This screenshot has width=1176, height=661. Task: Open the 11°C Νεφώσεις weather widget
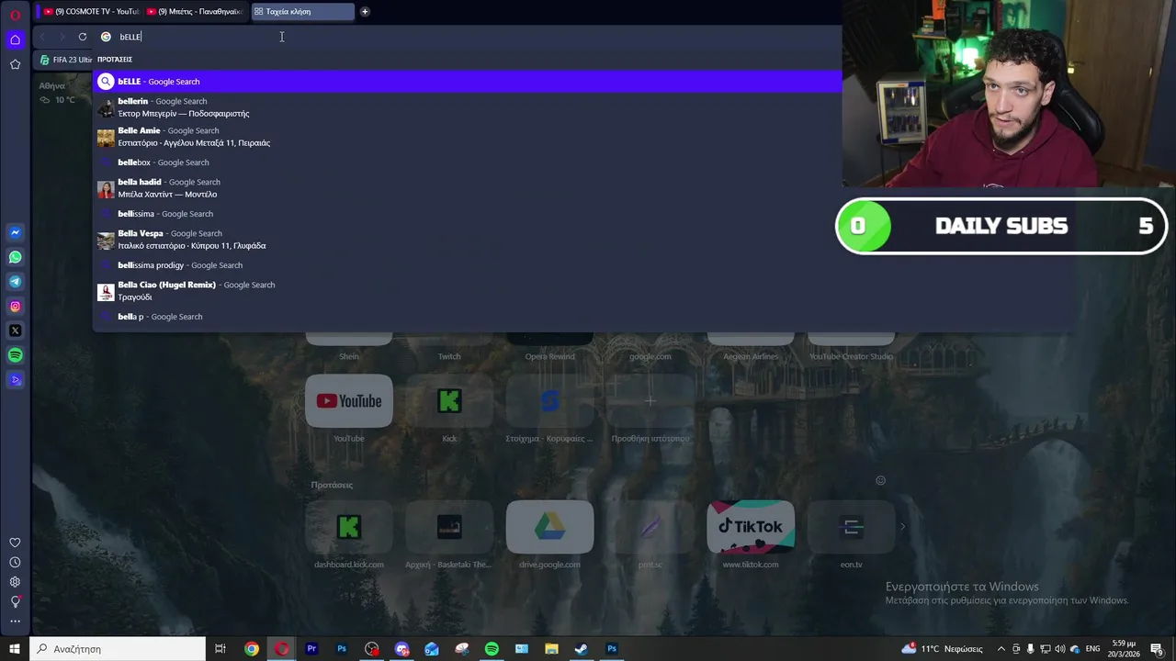pos(942,649)
